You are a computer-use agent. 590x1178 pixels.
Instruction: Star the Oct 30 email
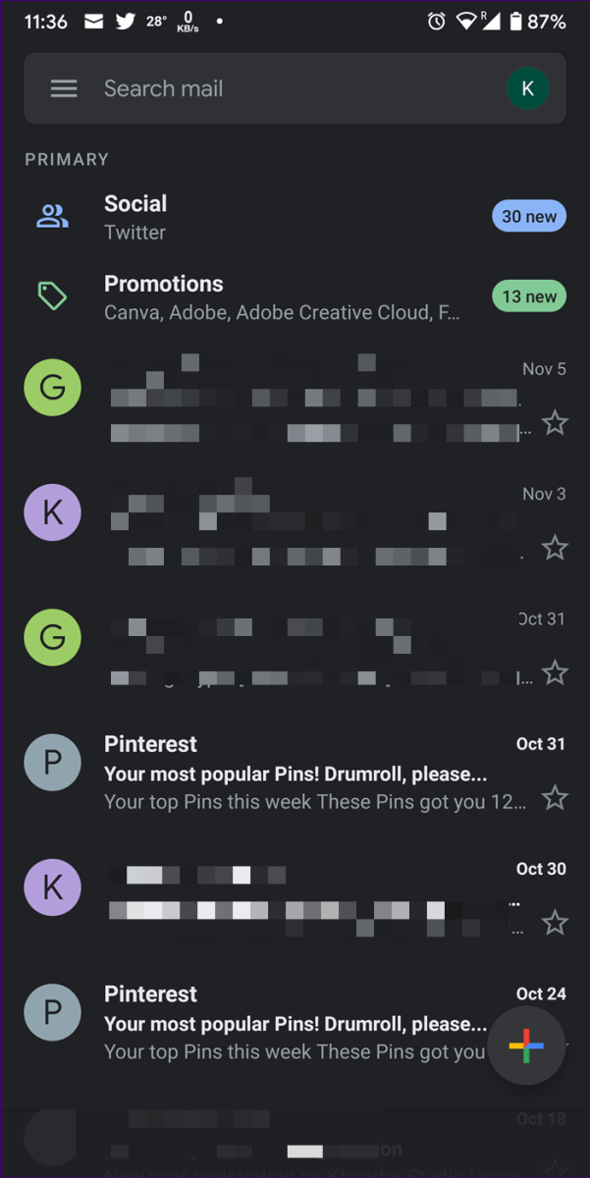pyautogui.click(x=556, y=922)
